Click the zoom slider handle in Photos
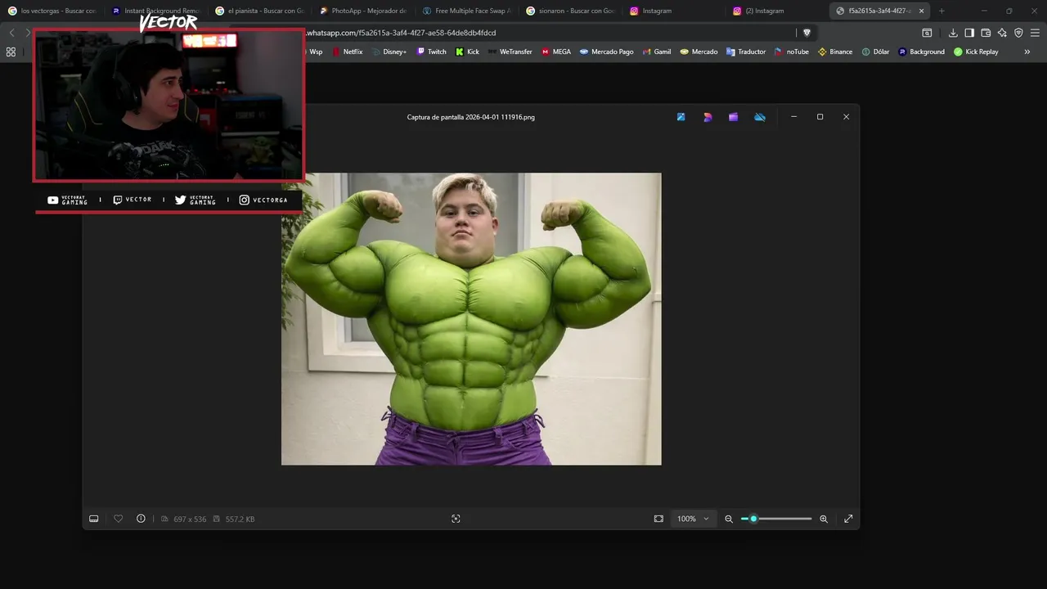This screenshot has width=1047, height=589. [x=753, y=519]
